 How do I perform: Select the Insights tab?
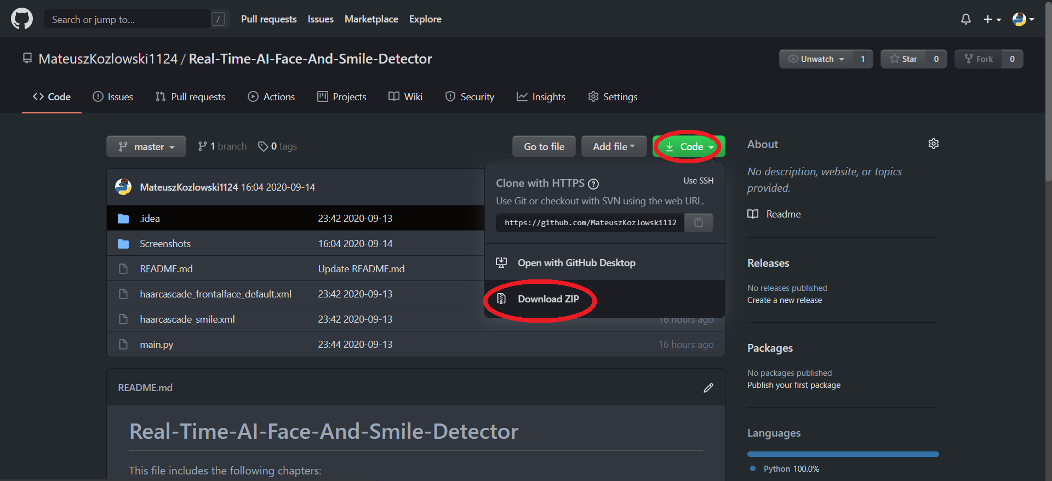coord(541,96)
